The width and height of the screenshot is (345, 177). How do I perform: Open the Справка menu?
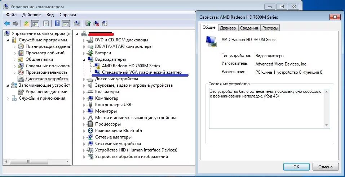68,15
